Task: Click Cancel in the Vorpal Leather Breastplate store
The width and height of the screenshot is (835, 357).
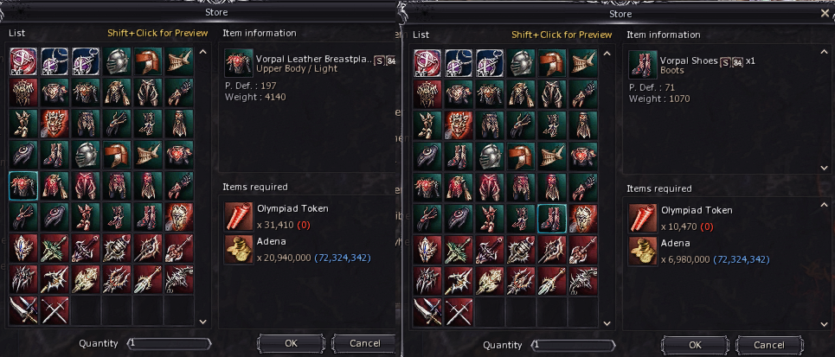Action: click(365, 343)
